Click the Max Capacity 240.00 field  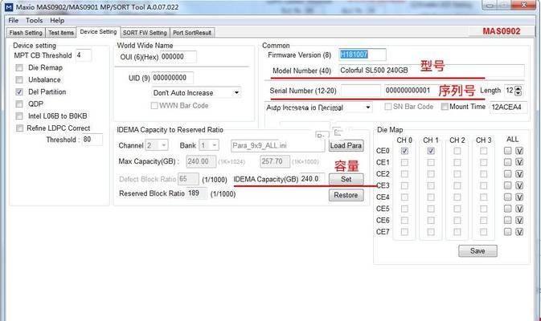click(x=201, y=161)
